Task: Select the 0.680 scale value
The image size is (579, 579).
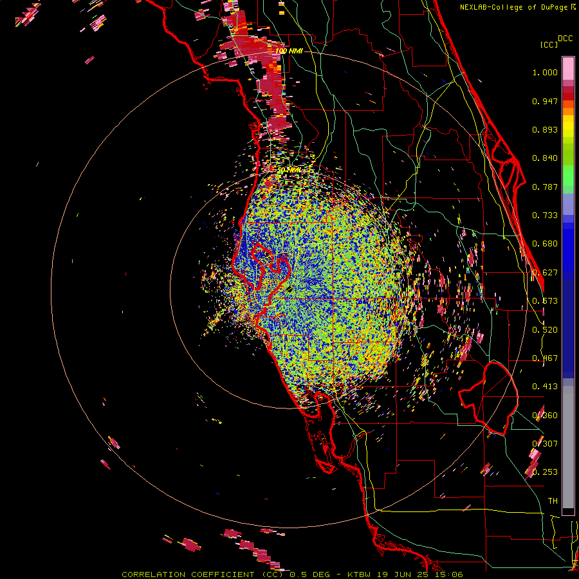Action: tap(545, 244)
